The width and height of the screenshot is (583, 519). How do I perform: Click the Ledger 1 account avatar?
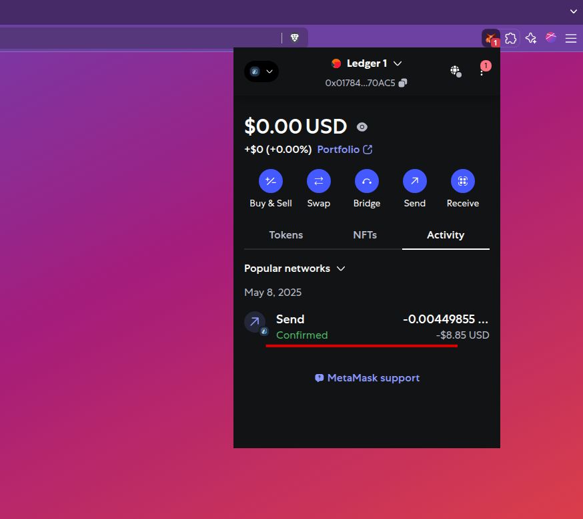pos(336,63)
